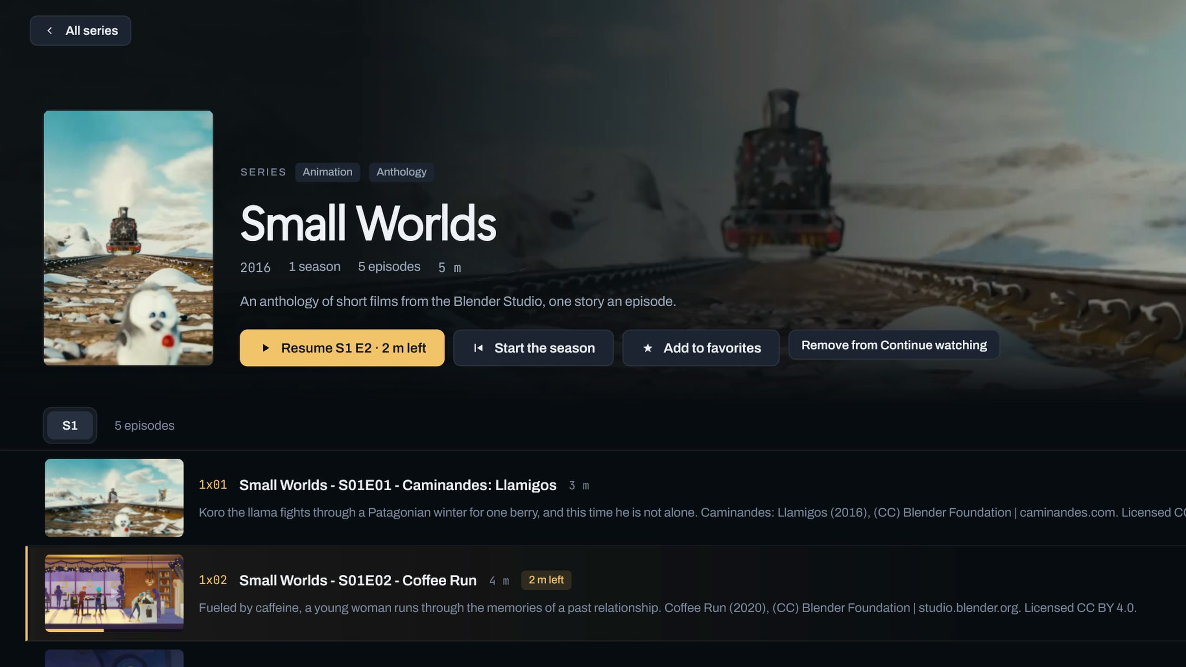Click the Animation genre tag
Viewport: 1186px width, 667px height.
tap(328, 172)
